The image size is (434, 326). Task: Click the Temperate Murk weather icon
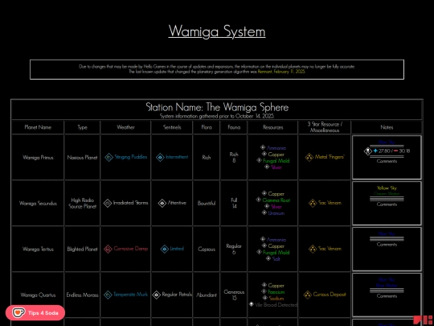pos(108,295)
